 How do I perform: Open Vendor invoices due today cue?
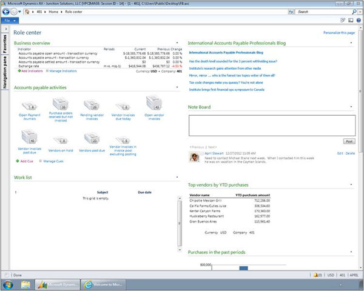[x=123, y=112]
